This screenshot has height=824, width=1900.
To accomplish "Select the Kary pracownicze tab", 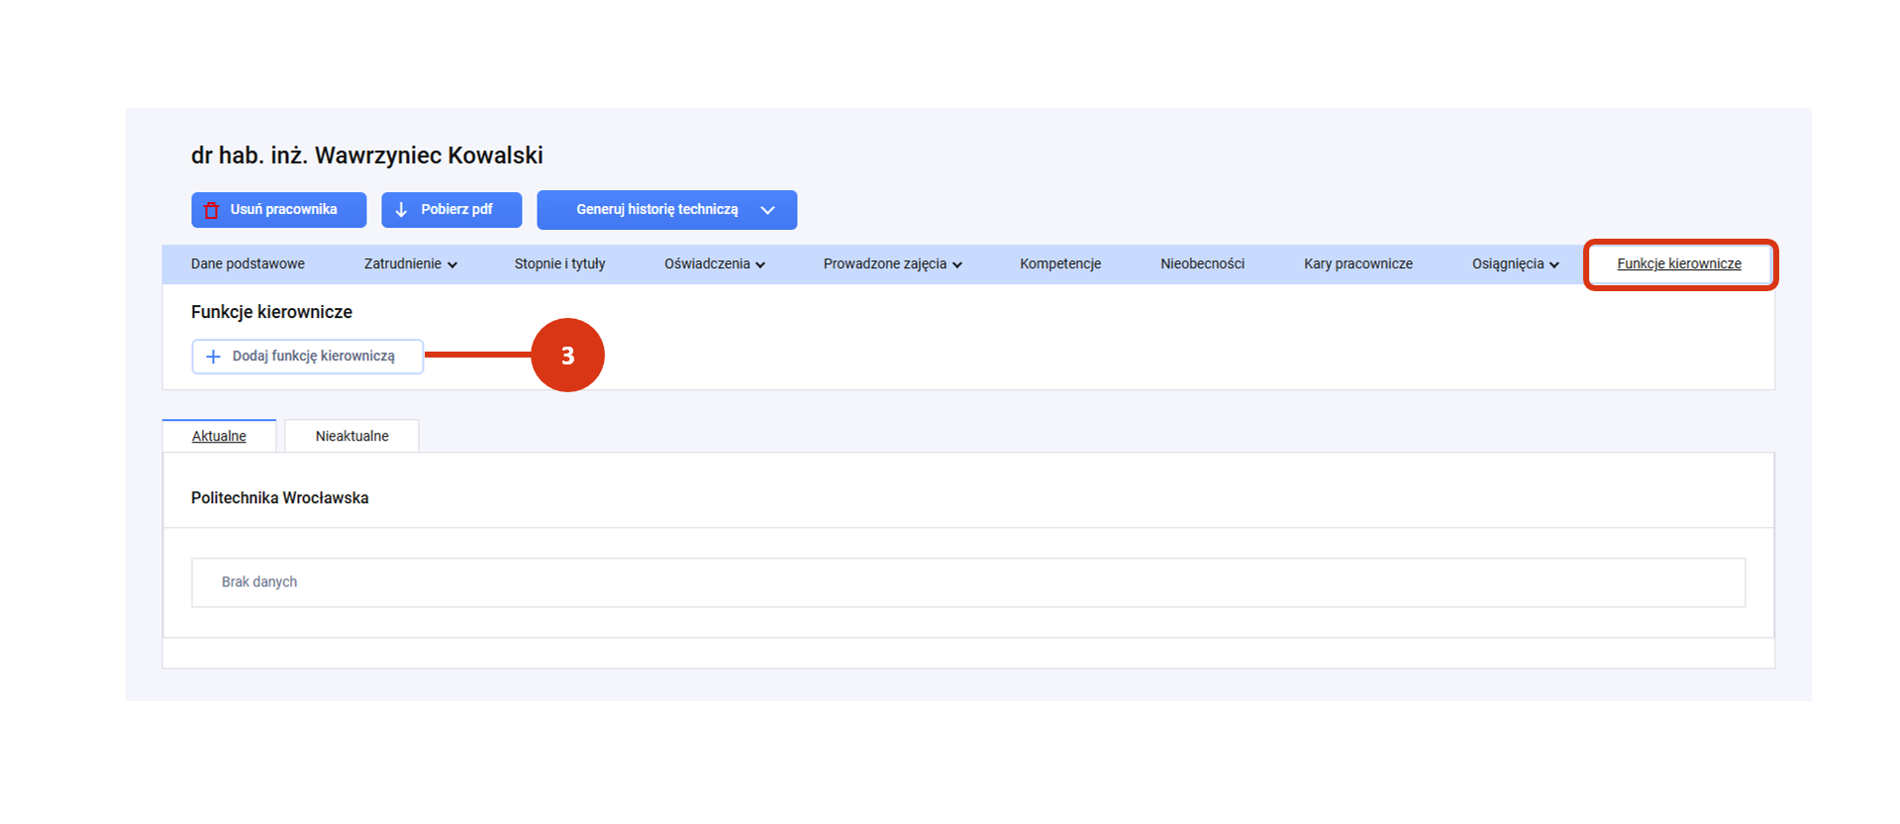I will (x=1357, y=264).
